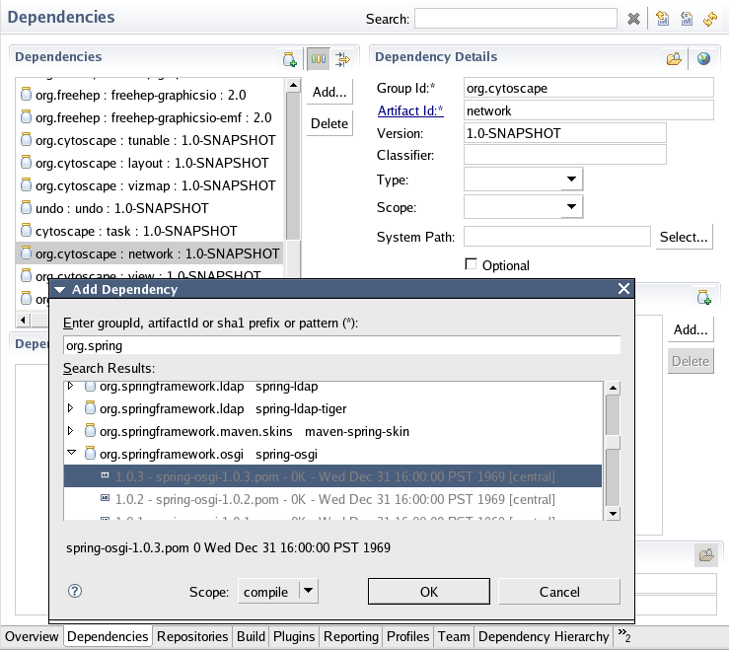Viewport: 729px width, 650px height.
Task: Open the Scope dropdown in Dependency Details
Action: coord(571,207)
